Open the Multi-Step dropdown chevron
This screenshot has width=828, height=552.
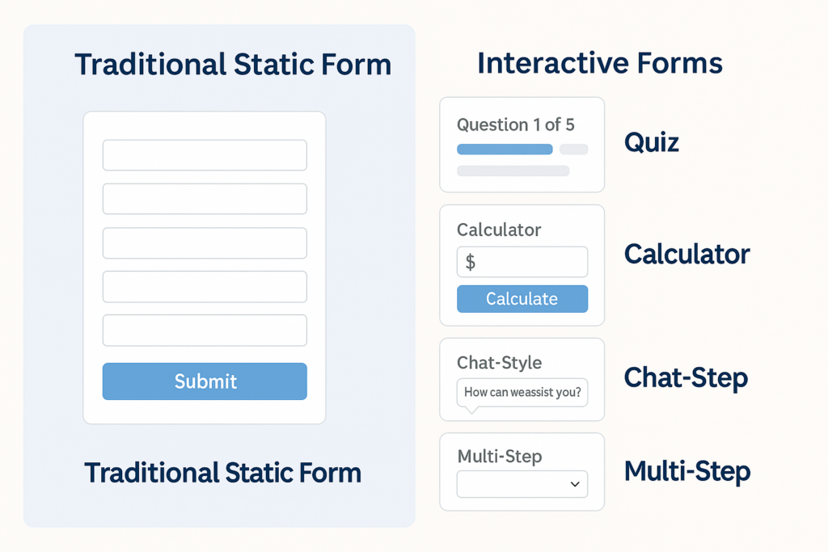[575, 484]
